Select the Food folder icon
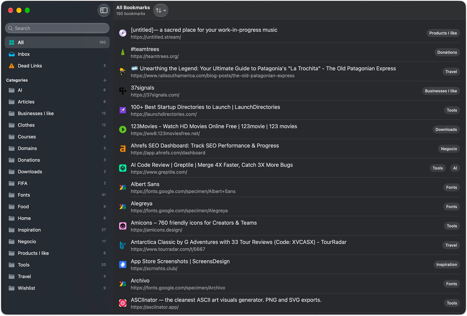Screen dimensions: 467x316 click(x=11, y=207)
